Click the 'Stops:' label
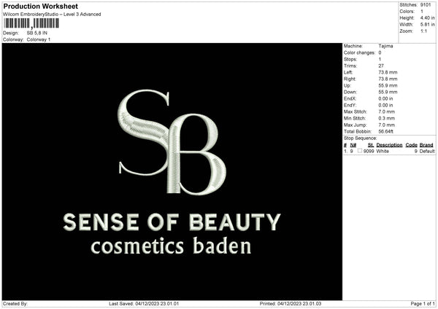438x309 pixels. tap(350, 60)
